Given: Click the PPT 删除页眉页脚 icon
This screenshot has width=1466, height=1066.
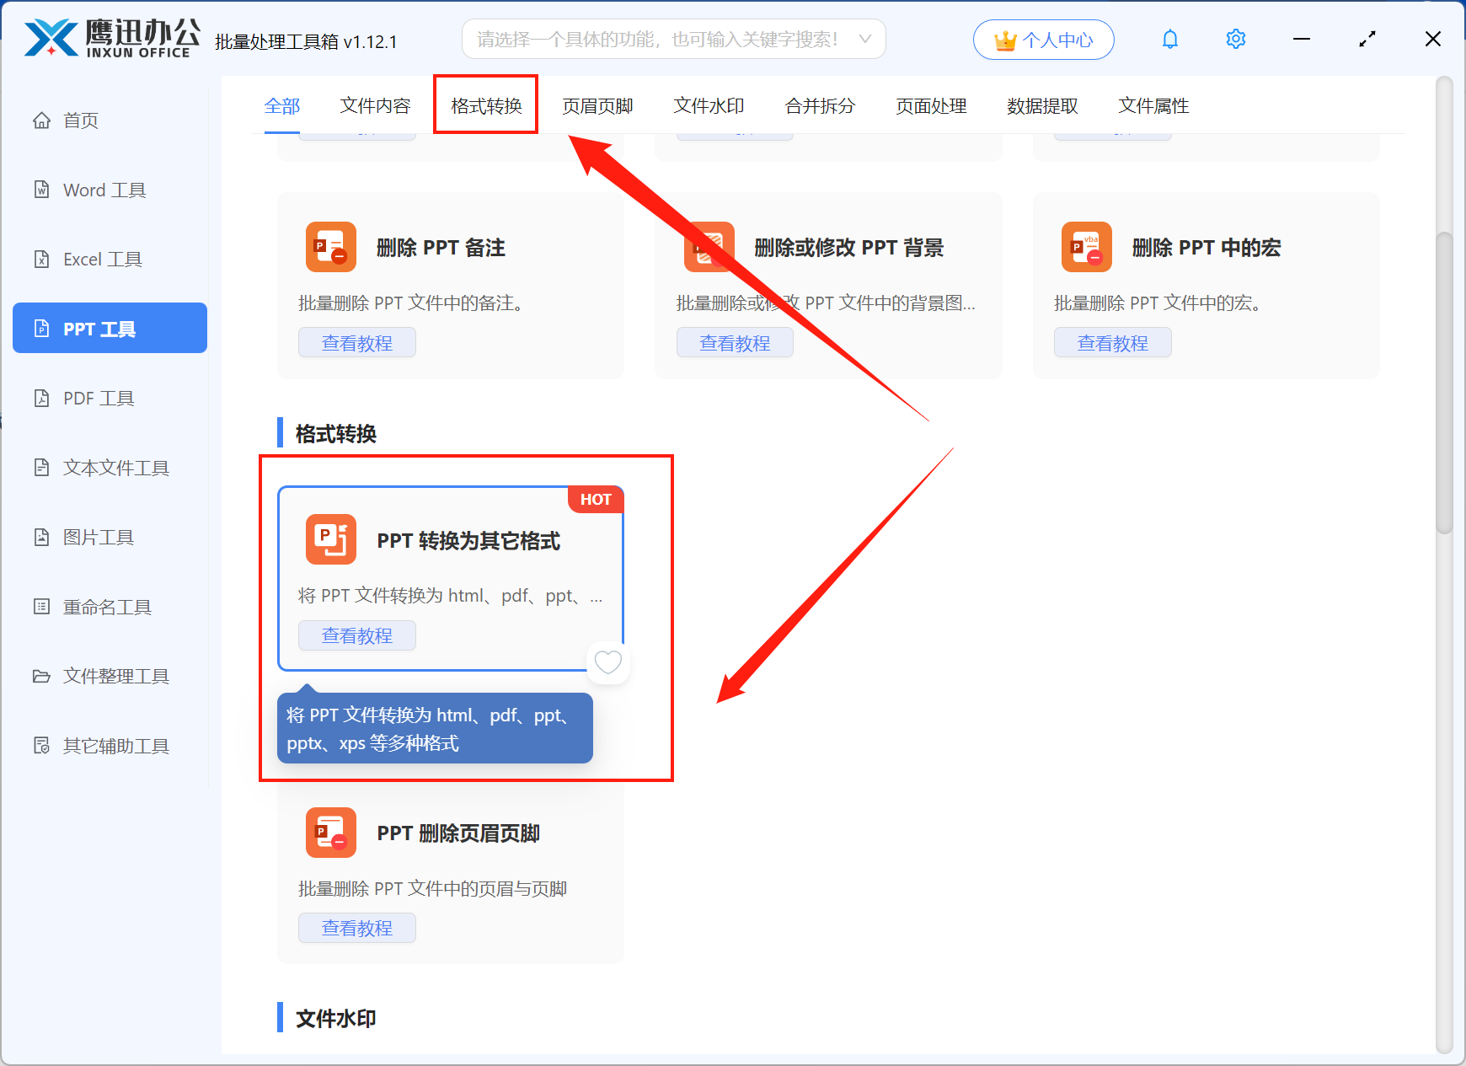Looking at the screenshot, I should (330, 833).
